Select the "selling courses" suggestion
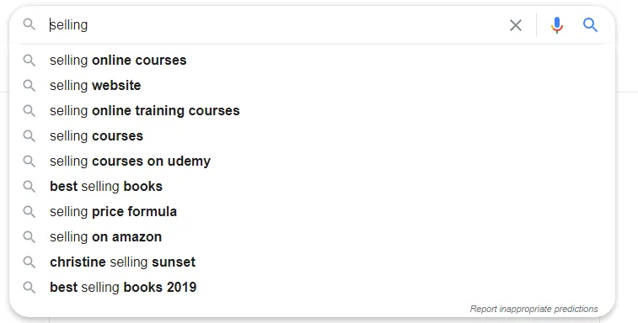The height and width of the screenshot is (323, 638). [312, 135]
